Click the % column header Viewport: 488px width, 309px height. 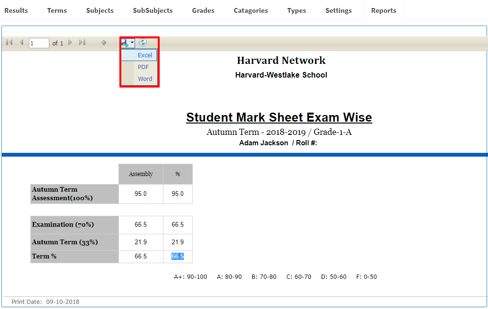(178, 174)
